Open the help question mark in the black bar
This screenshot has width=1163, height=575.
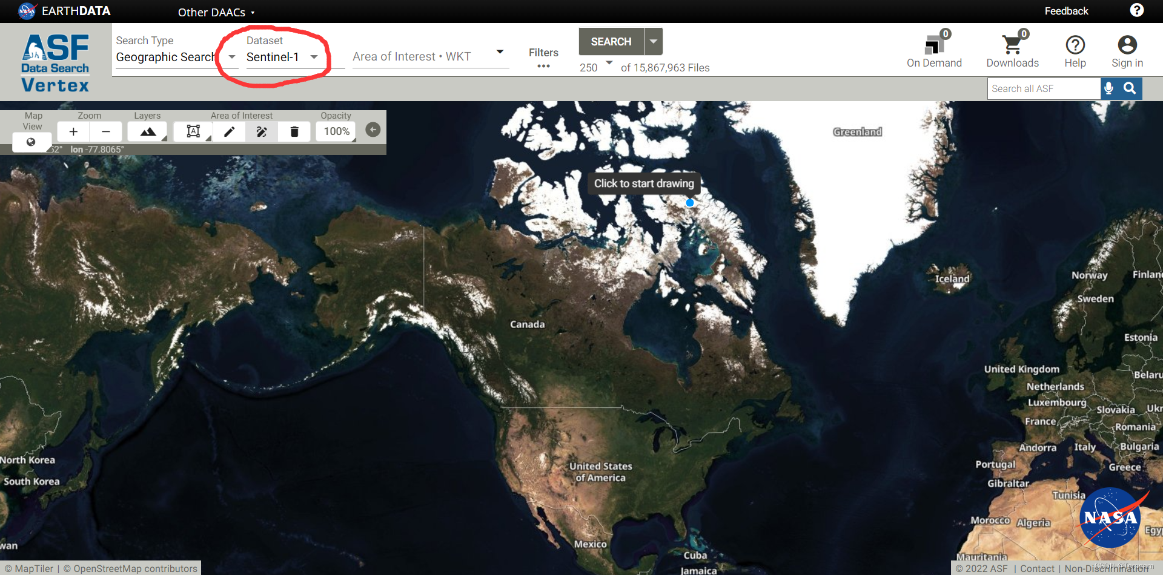(1137, 10)
